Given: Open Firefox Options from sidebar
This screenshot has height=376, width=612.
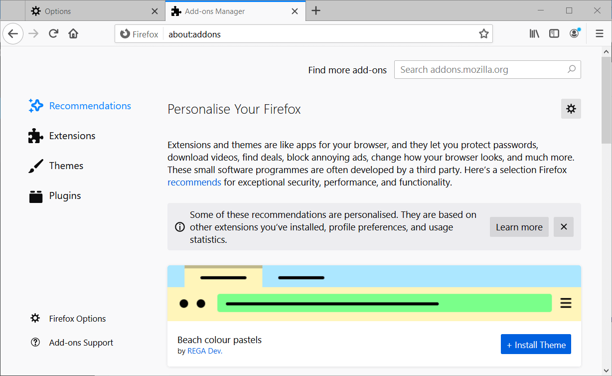Looking at the screenshot, I should pos(68,319).
